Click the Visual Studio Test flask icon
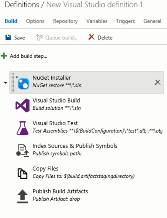Image resolution: width=167 pixels, height=218 pixels. point(22,128)
